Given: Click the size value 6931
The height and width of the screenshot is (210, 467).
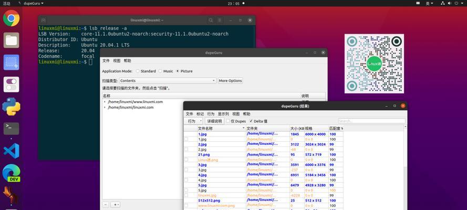Looking at the screenshot, I should [295, 175].
